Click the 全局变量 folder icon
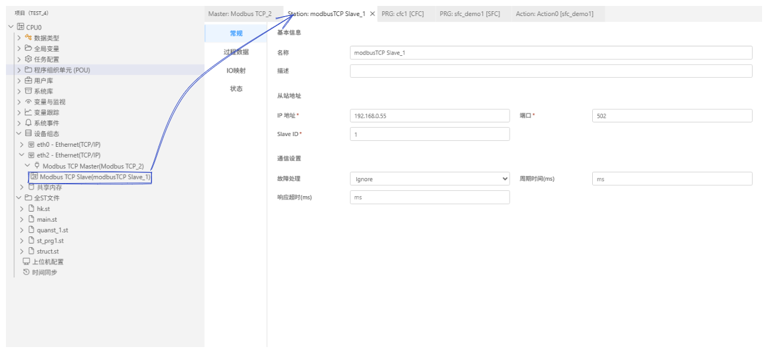Image resolution: width=768 pixels, height=353 pixels. tap(28, 48)
